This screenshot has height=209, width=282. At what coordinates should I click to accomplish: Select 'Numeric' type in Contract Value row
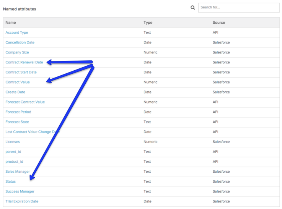(150, 82)
